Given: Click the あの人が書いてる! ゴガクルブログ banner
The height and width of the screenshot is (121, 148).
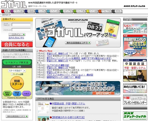Looking at the screenshot, I should (135, 89).
